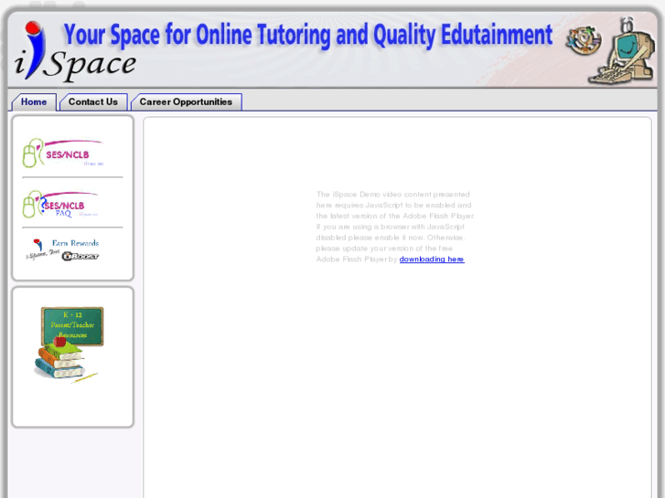Click the cartoon computer mascot image
The width and height of the screenshot is (665, 498).
[x=621, y=51]
